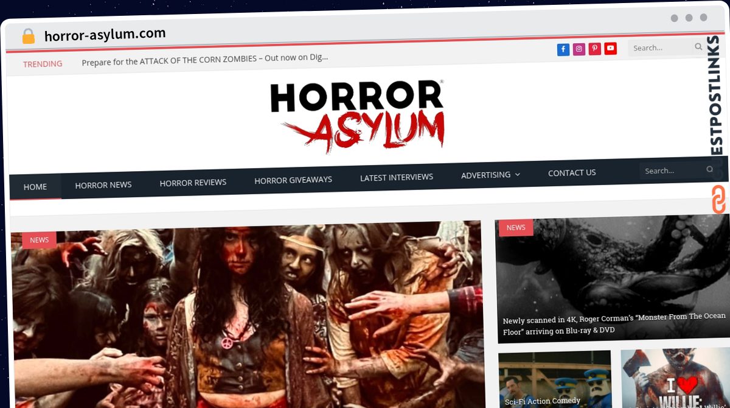
Task: Click the News tag on the monster image
Action: (x=516, y=227)
